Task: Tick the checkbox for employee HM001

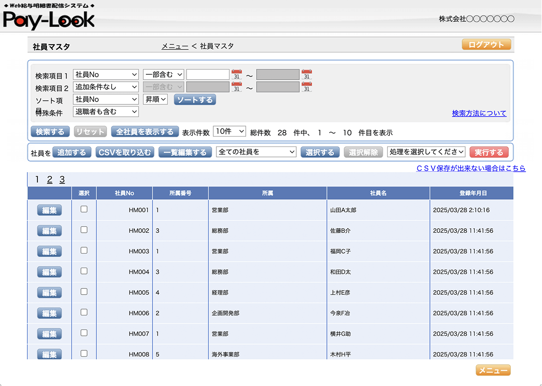Action: point(84,209)
